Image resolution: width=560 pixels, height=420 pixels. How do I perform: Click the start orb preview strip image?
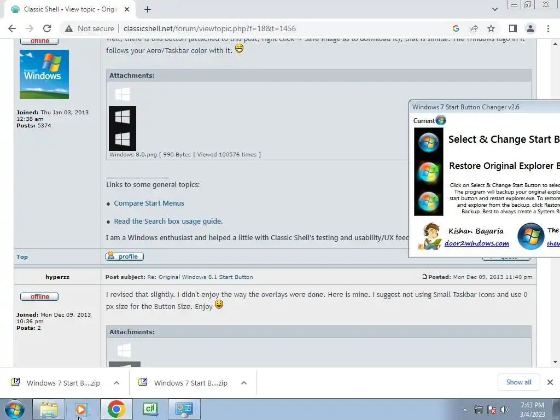click(429, 172)
